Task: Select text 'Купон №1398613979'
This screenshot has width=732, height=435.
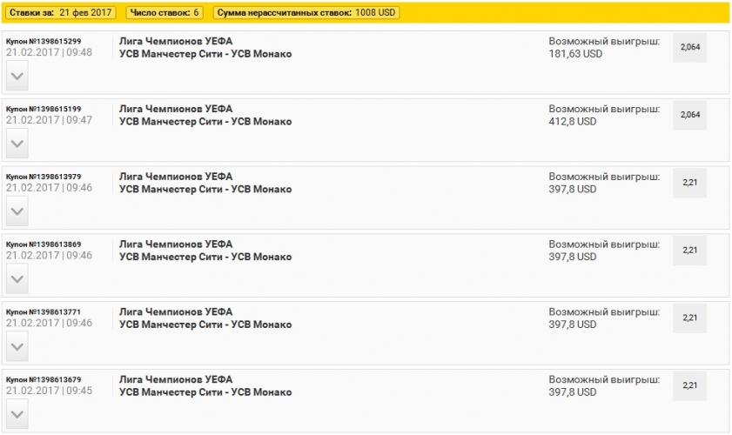Action: [x=44, y=177]
